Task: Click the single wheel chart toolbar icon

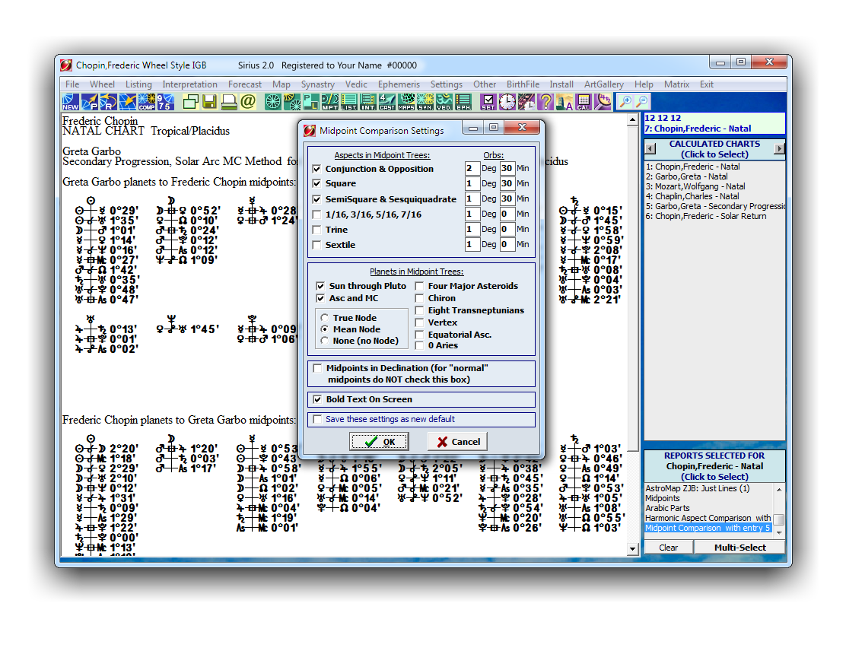Action: click(273, 102)
